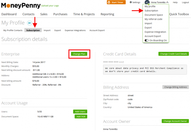Image resolution: width=191 pixels, height=132 pixels.
Task: Click the PCI DSS compliance notice box
Action: tap(145, 70)
